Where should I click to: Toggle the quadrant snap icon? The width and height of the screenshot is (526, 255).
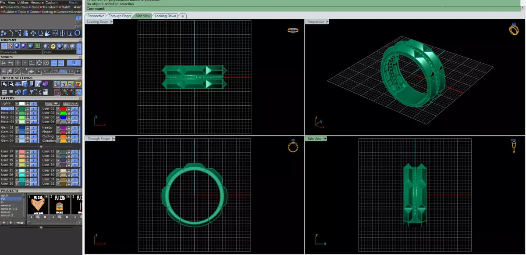(x=39, y=63)
